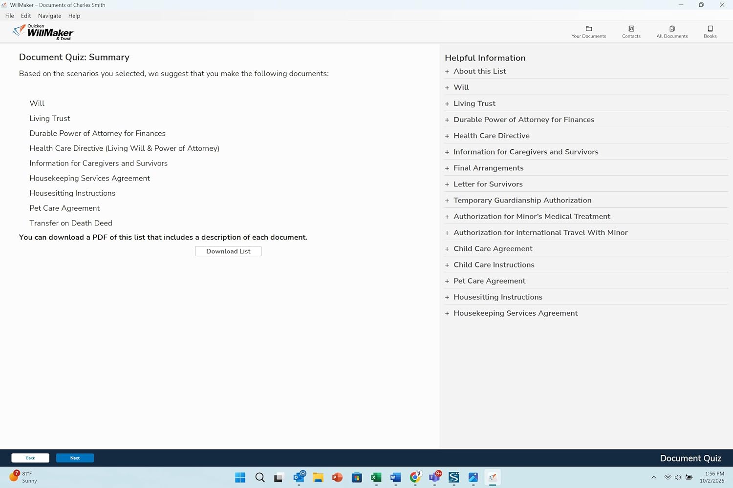
Task: Open Excel from the taskbar
Action: (376, 477)
